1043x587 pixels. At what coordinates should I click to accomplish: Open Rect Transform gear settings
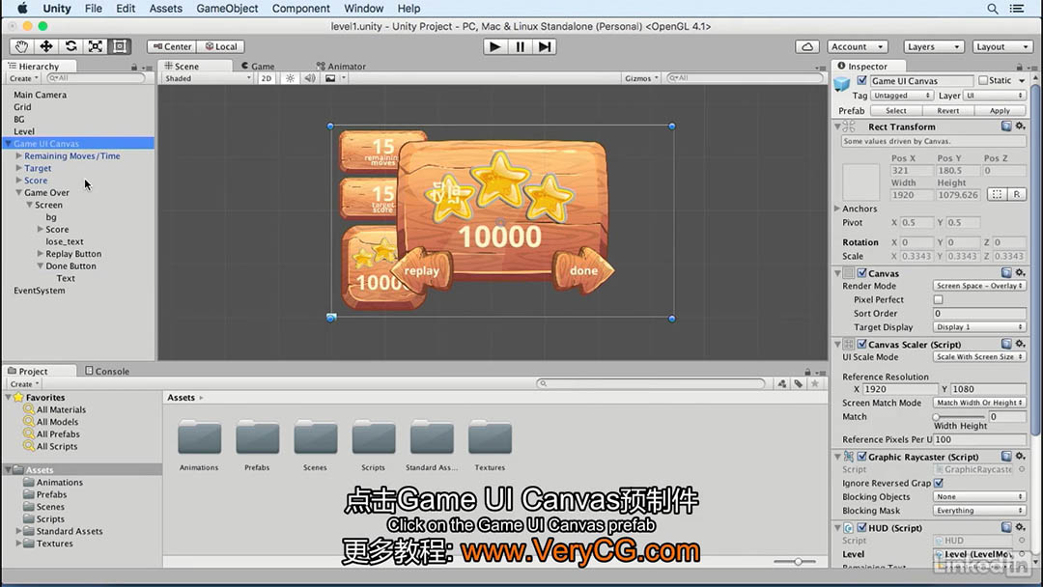[x=1021, y=126]
